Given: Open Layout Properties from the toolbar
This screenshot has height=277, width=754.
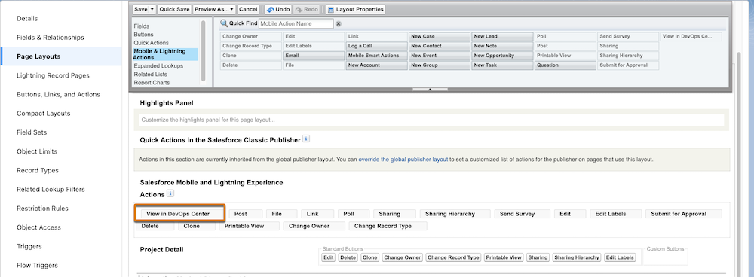Looking at the screenshot, I should pos(355,10).
